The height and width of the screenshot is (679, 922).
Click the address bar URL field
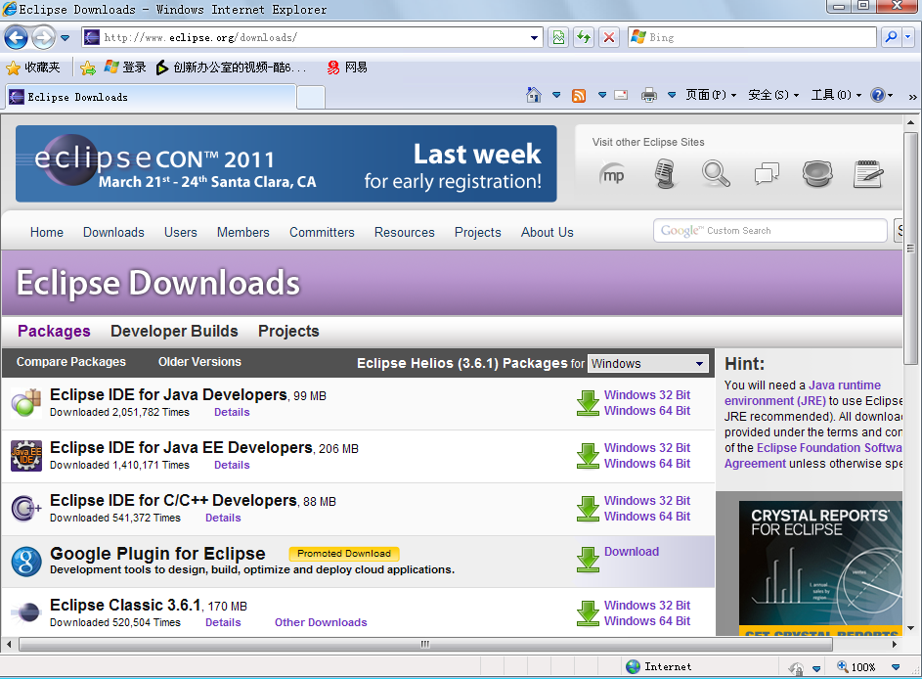[x=312, y=37]
